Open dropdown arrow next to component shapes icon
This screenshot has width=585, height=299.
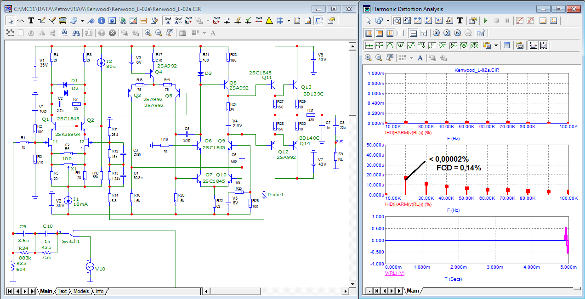coord(82,21)
